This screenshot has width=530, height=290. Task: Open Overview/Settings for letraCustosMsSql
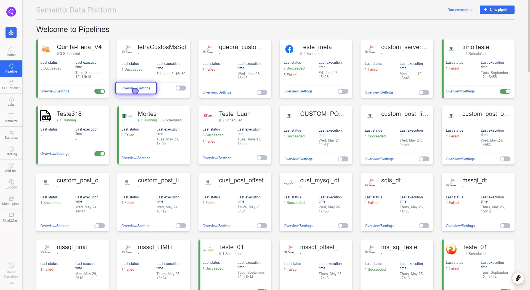pyautogui.click(x=136, y=88)
